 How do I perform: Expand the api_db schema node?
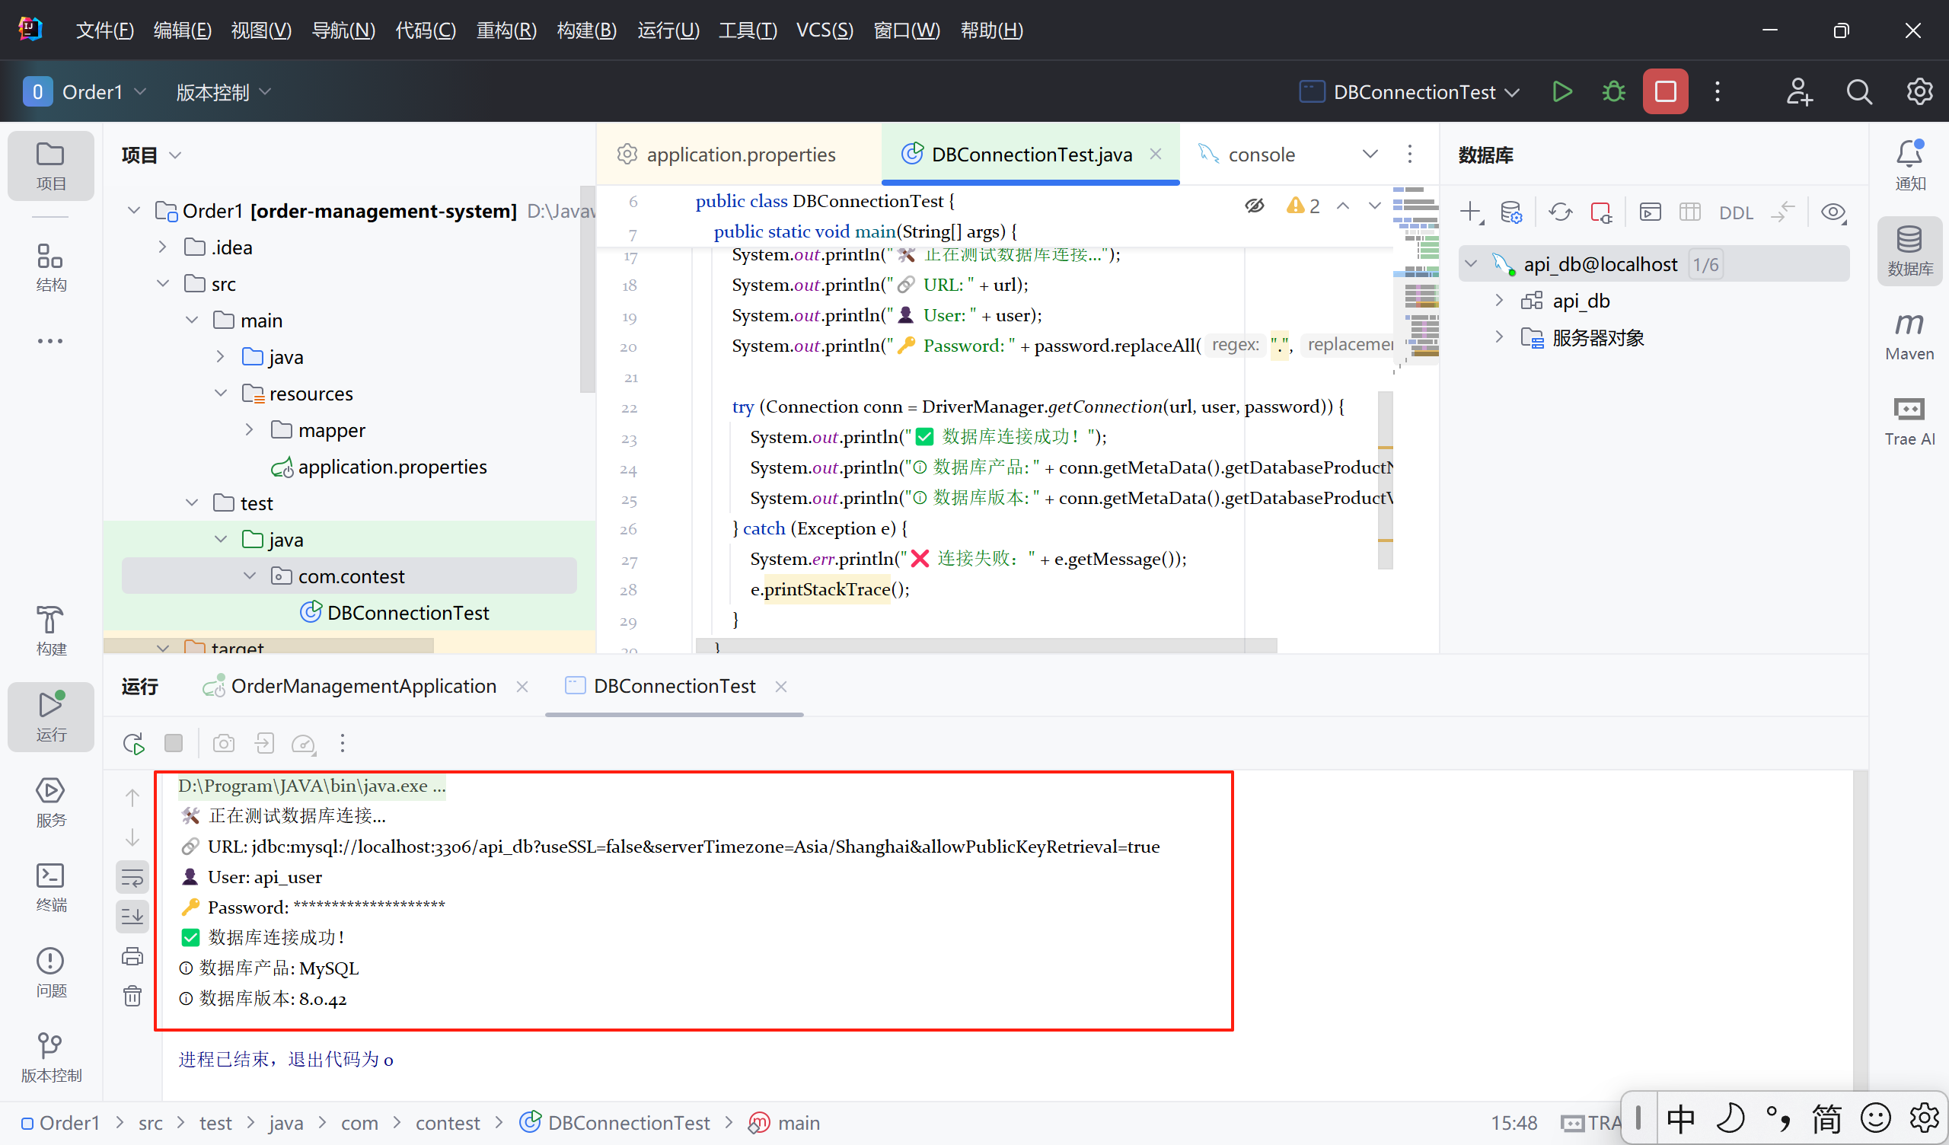1499,300
